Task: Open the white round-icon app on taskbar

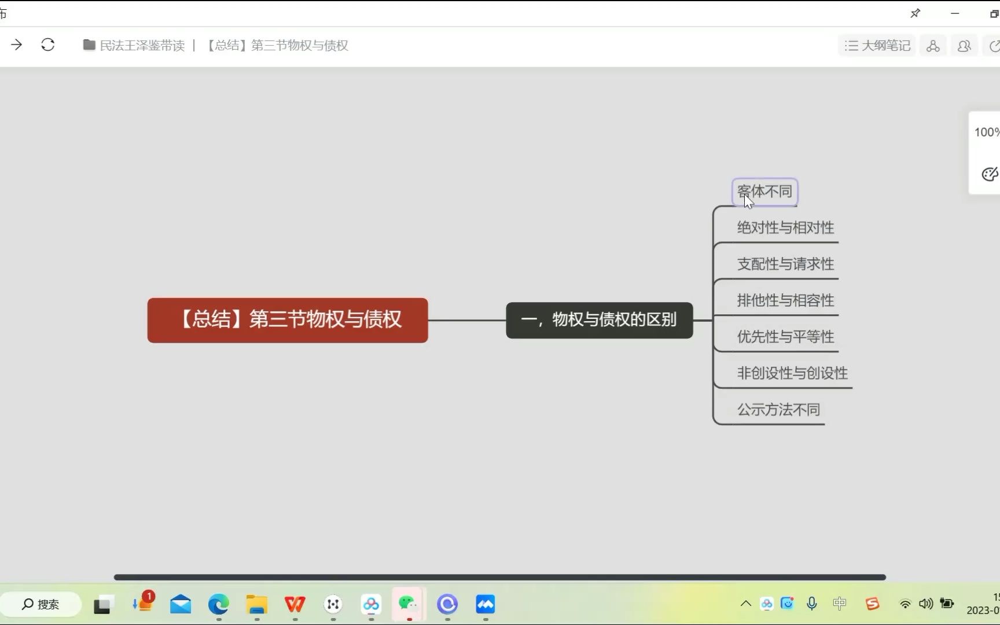Action: pos(333,605)
